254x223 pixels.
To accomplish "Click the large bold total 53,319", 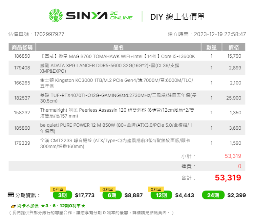I will click(228, 177).
